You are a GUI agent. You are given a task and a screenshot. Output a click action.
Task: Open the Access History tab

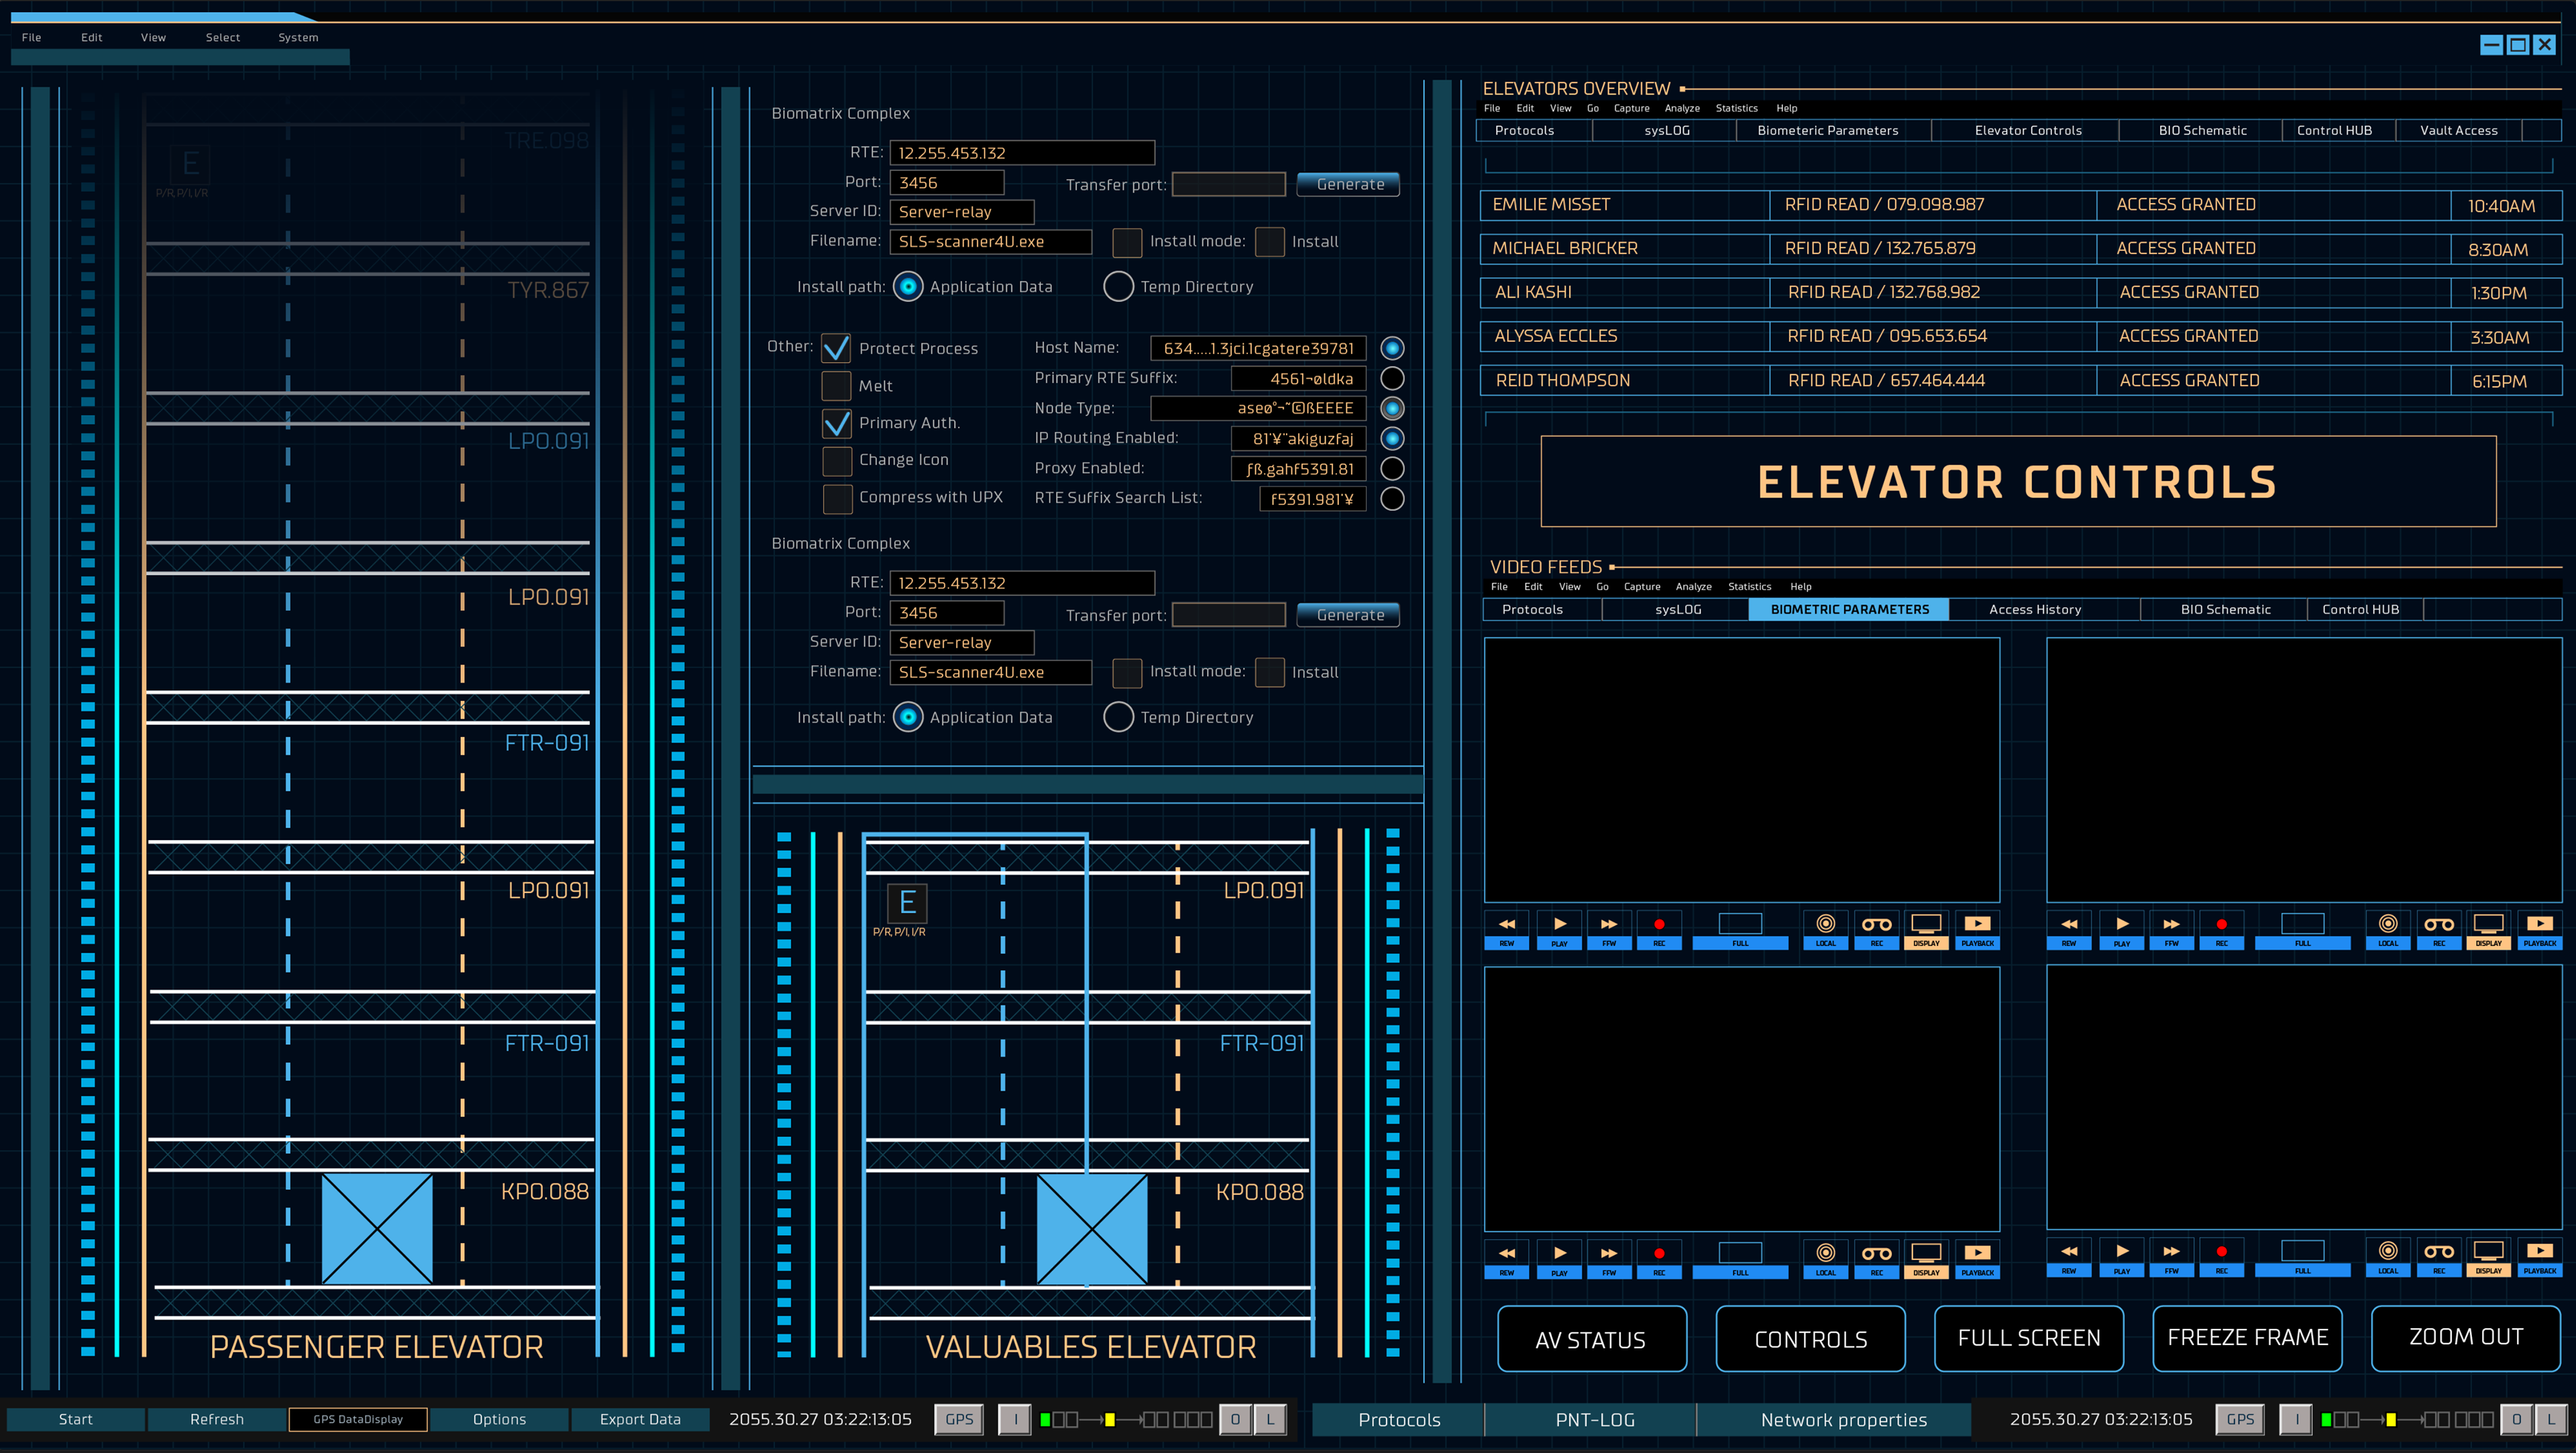pyautogui.click(x=2035, y=609)
